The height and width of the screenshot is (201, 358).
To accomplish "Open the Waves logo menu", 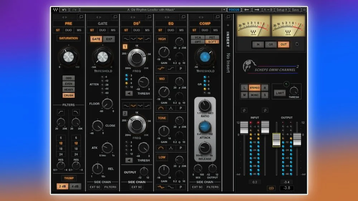I will pos(55,10).
